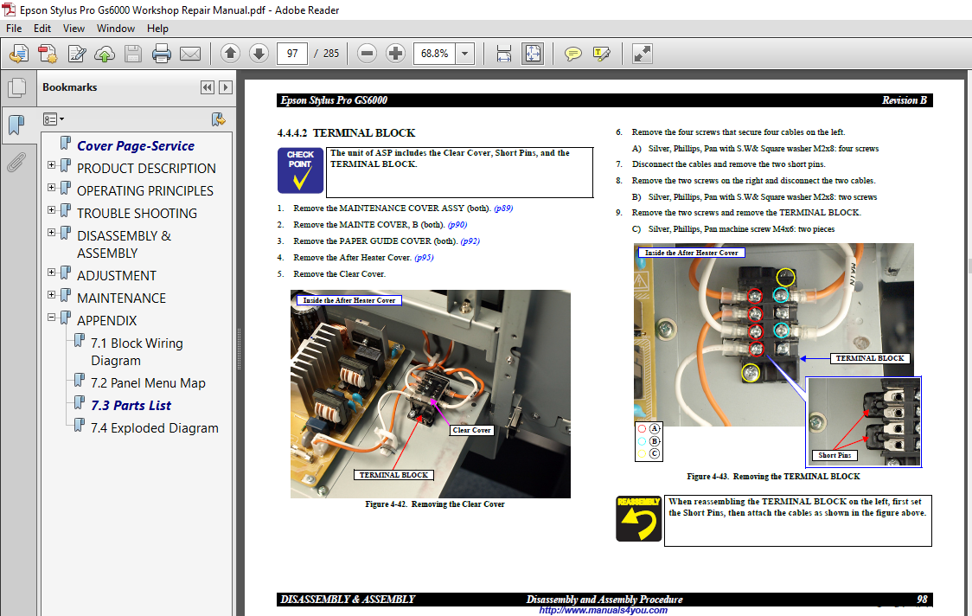Open the 7.3 Parts List bookmark
Image resolution: width=972 pixels, height=616 pixels.
(131, 406)
